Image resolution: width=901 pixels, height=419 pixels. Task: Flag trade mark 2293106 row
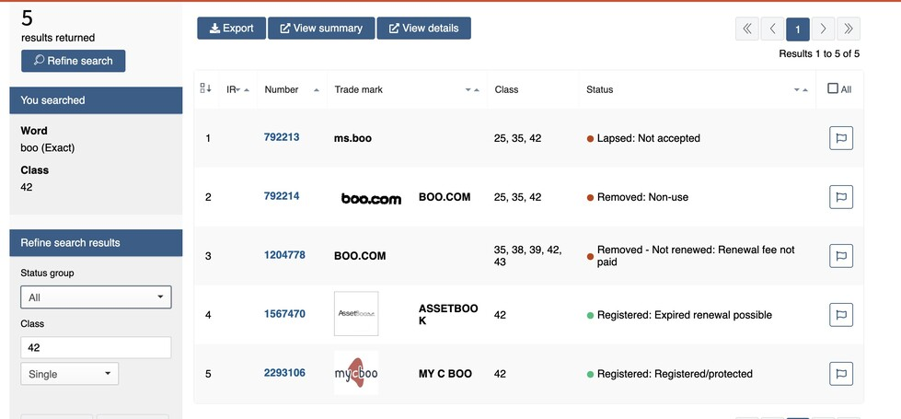coord(841,374)
